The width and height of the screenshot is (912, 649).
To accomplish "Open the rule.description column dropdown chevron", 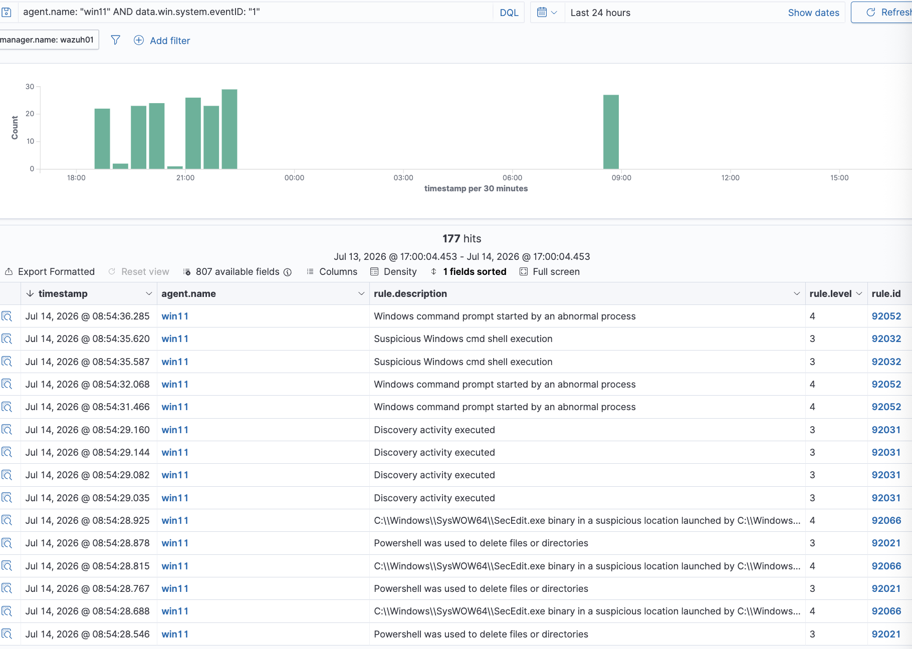I will pyautogui.click(x=797, y=293).
